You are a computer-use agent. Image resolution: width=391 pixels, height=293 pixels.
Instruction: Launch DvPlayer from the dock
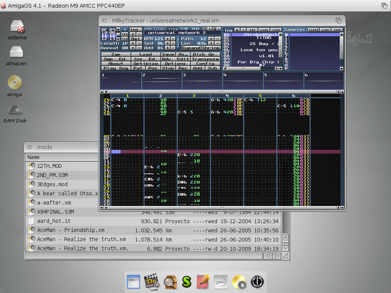(152, 282)
